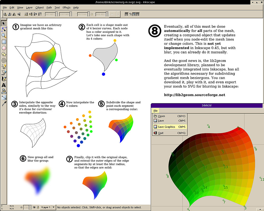
Task: Select the Dropper color picker tool
Action: tap(4, 103)
